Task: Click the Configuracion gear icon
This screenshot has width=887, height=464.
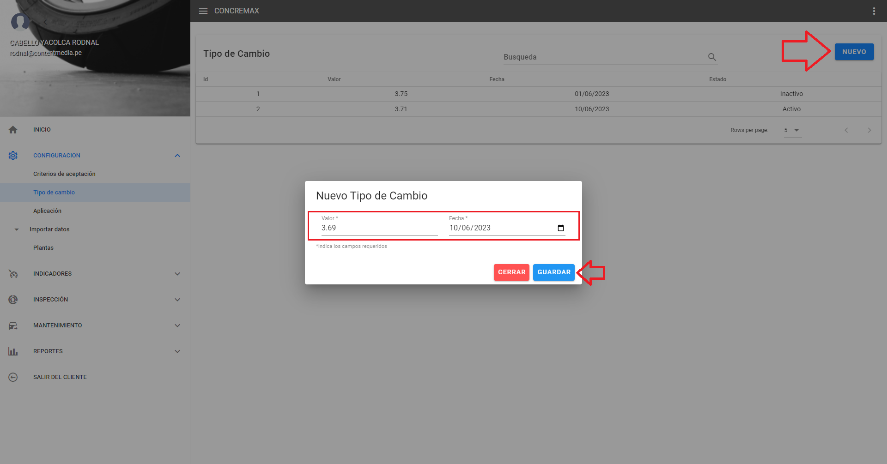Action: pos(13,156)
